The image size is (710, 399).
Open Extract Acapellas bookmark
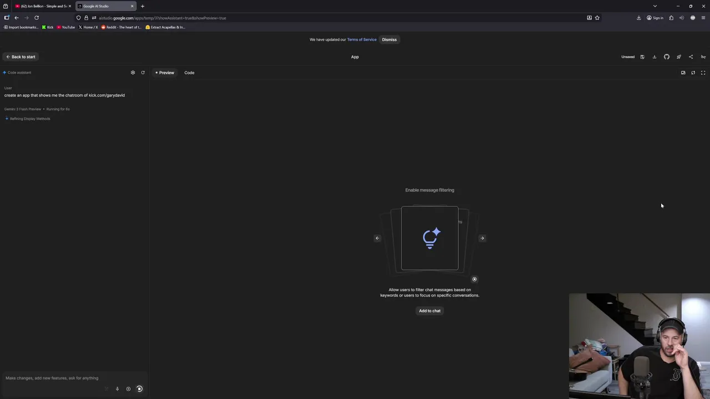click(x=165, y=27)
